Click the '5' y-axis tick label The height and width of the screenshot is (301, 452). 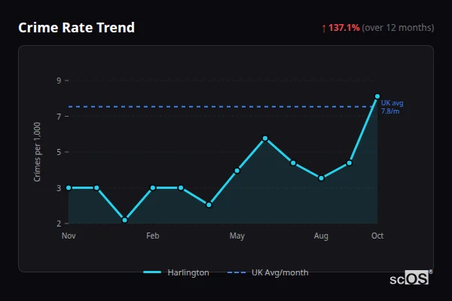tap(59, 152)
